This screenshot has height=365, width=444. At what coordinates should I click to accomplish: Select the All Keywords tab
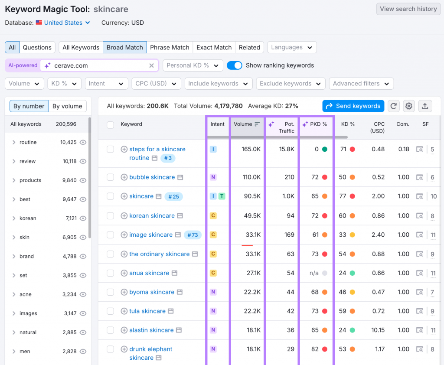pyautogui.click(x=81, y=47)
